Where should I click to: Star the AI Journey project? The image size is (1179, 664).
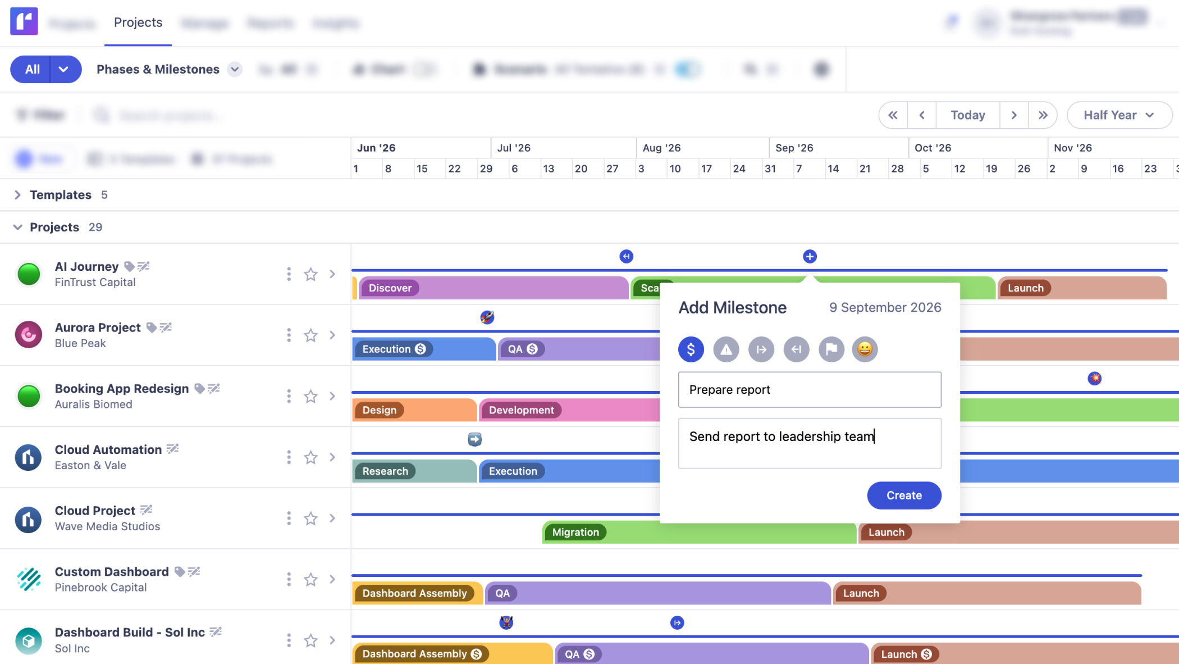pos(310,274)
